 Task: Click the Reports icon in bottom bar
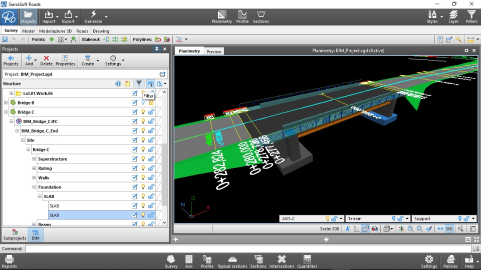coord(9,261)
